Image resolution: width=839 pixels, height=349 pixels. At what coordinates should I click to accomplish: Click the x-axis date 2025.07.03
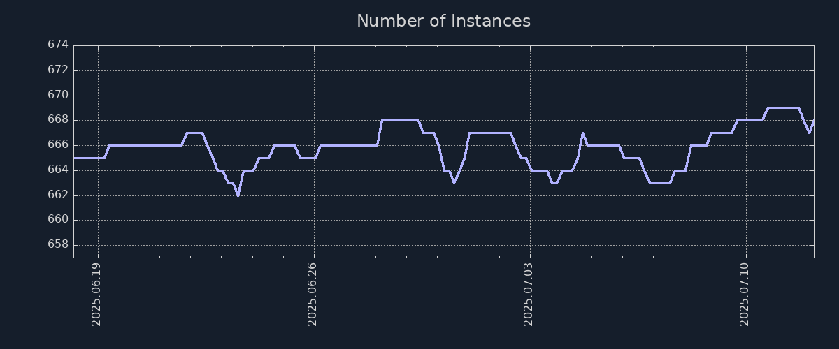click(529, 295)
